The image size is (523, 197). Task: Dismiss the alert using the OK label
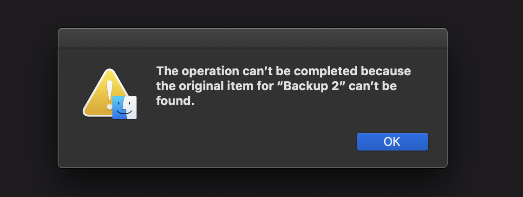392,142
